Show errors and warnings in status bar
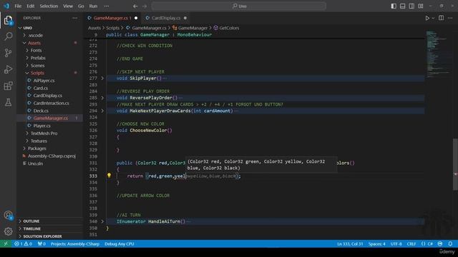This screenshot has width=458, height=257. [x=24, y=243]
